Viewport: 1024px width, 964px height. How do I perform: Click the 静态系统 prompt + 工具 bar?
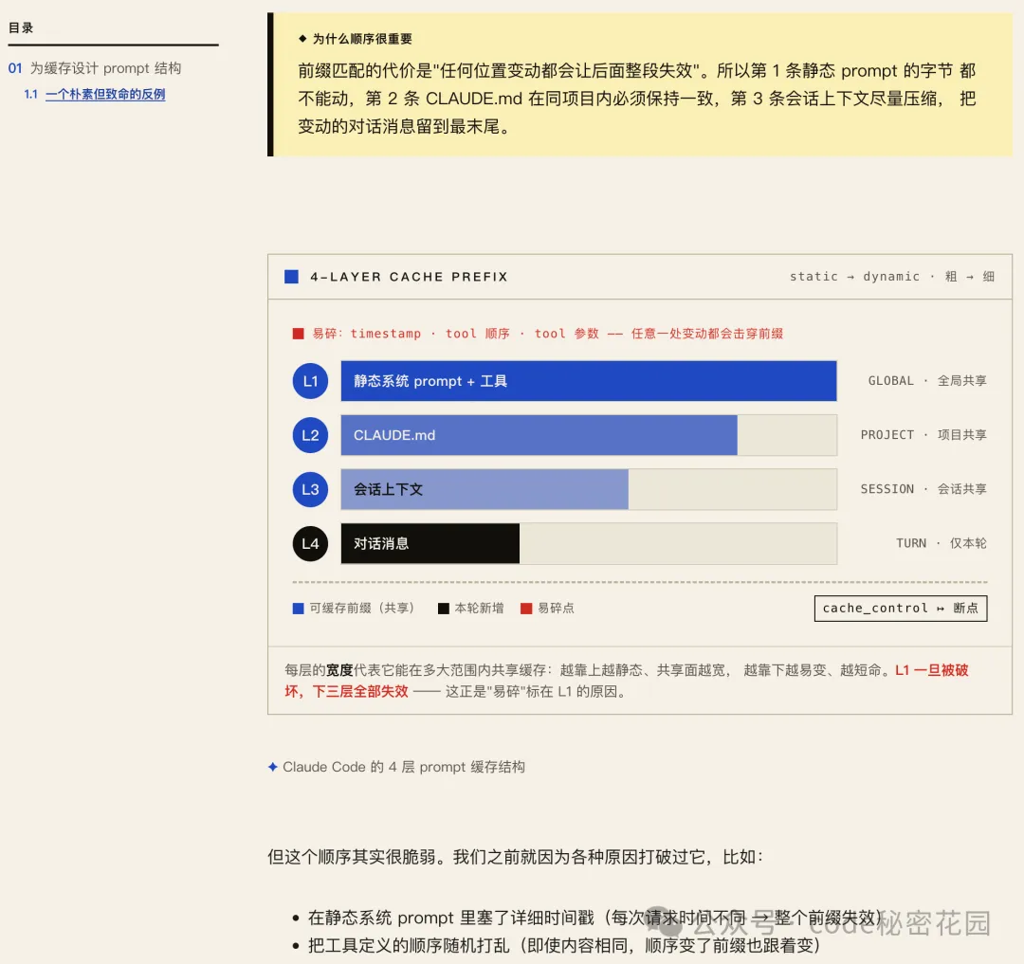coord(589,381)
